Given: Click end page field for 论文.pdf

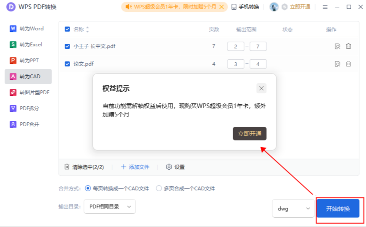Looking at the screenshot, I should coord(258,64).
